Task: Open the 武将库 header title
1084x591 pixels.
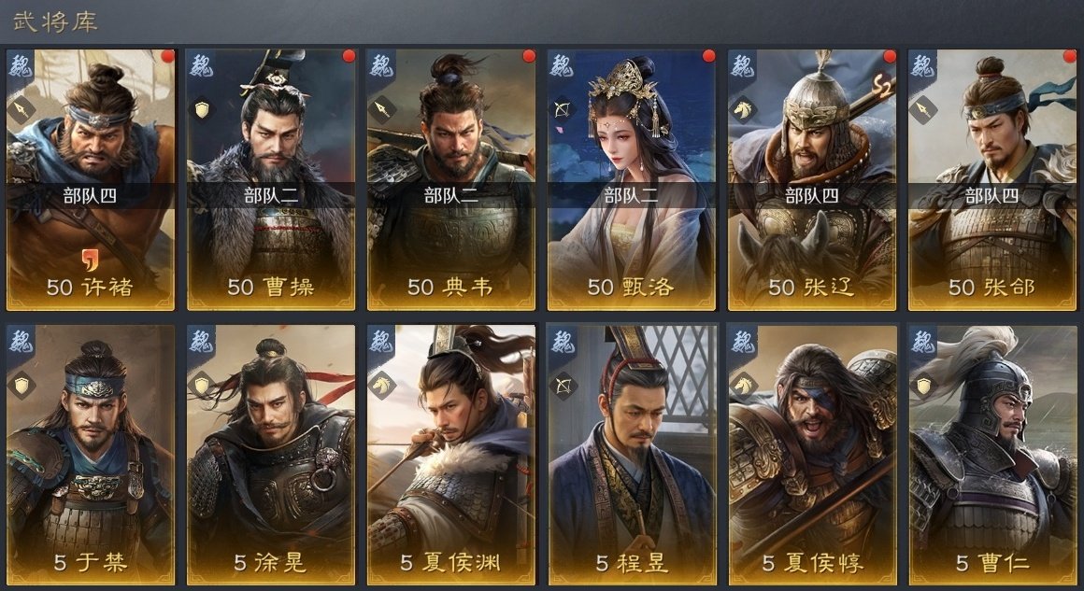Action: [55, 21]
